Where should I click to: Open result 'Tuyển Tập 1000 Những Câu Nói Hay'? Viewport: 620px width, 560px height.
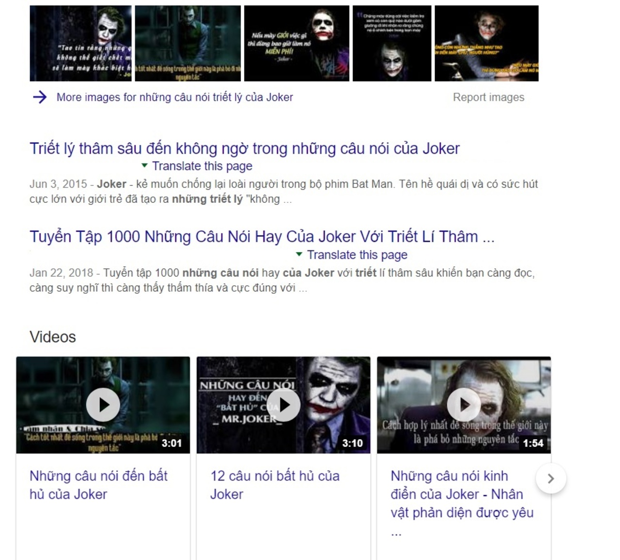[x=262, y=237]
